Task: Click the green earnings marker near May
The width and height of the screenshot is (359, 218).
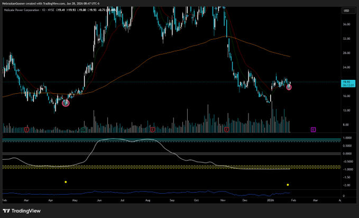Action: [84, 129]
